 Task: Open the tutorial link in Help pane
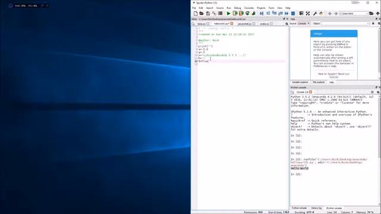(x=333, y=77)
